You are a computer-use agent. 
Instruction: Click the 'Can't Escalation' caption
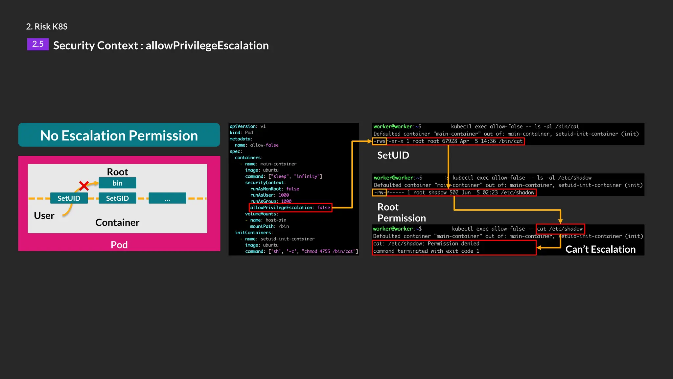point(600,249)
